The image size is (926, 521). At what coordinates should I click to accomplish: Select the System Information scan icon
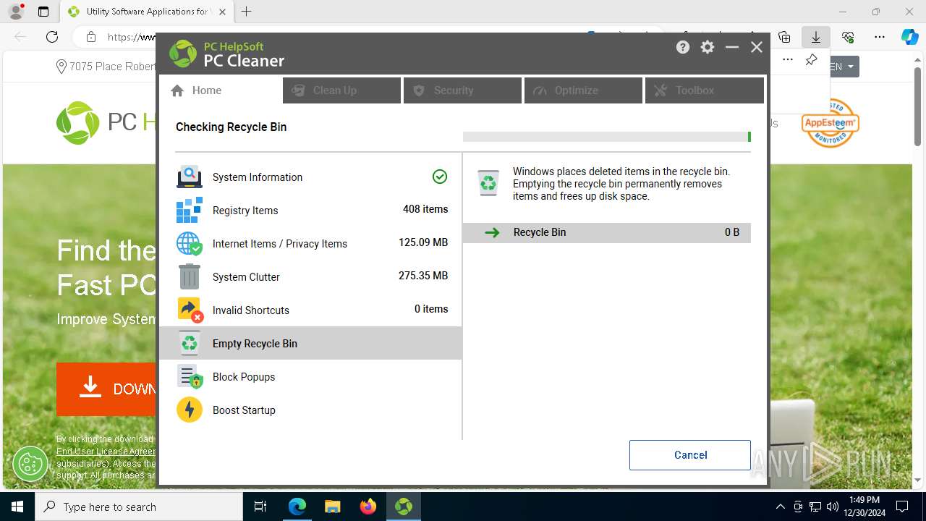(x=190, y=177)
